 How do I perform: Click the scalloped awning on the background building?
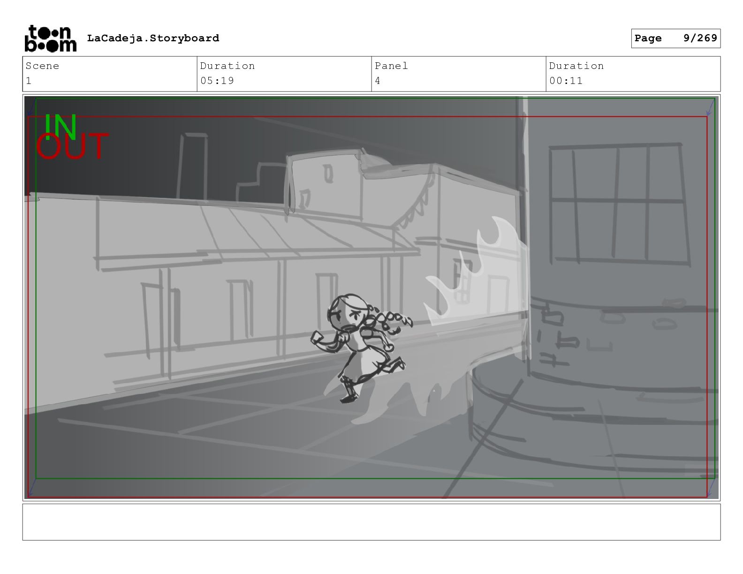413,202
